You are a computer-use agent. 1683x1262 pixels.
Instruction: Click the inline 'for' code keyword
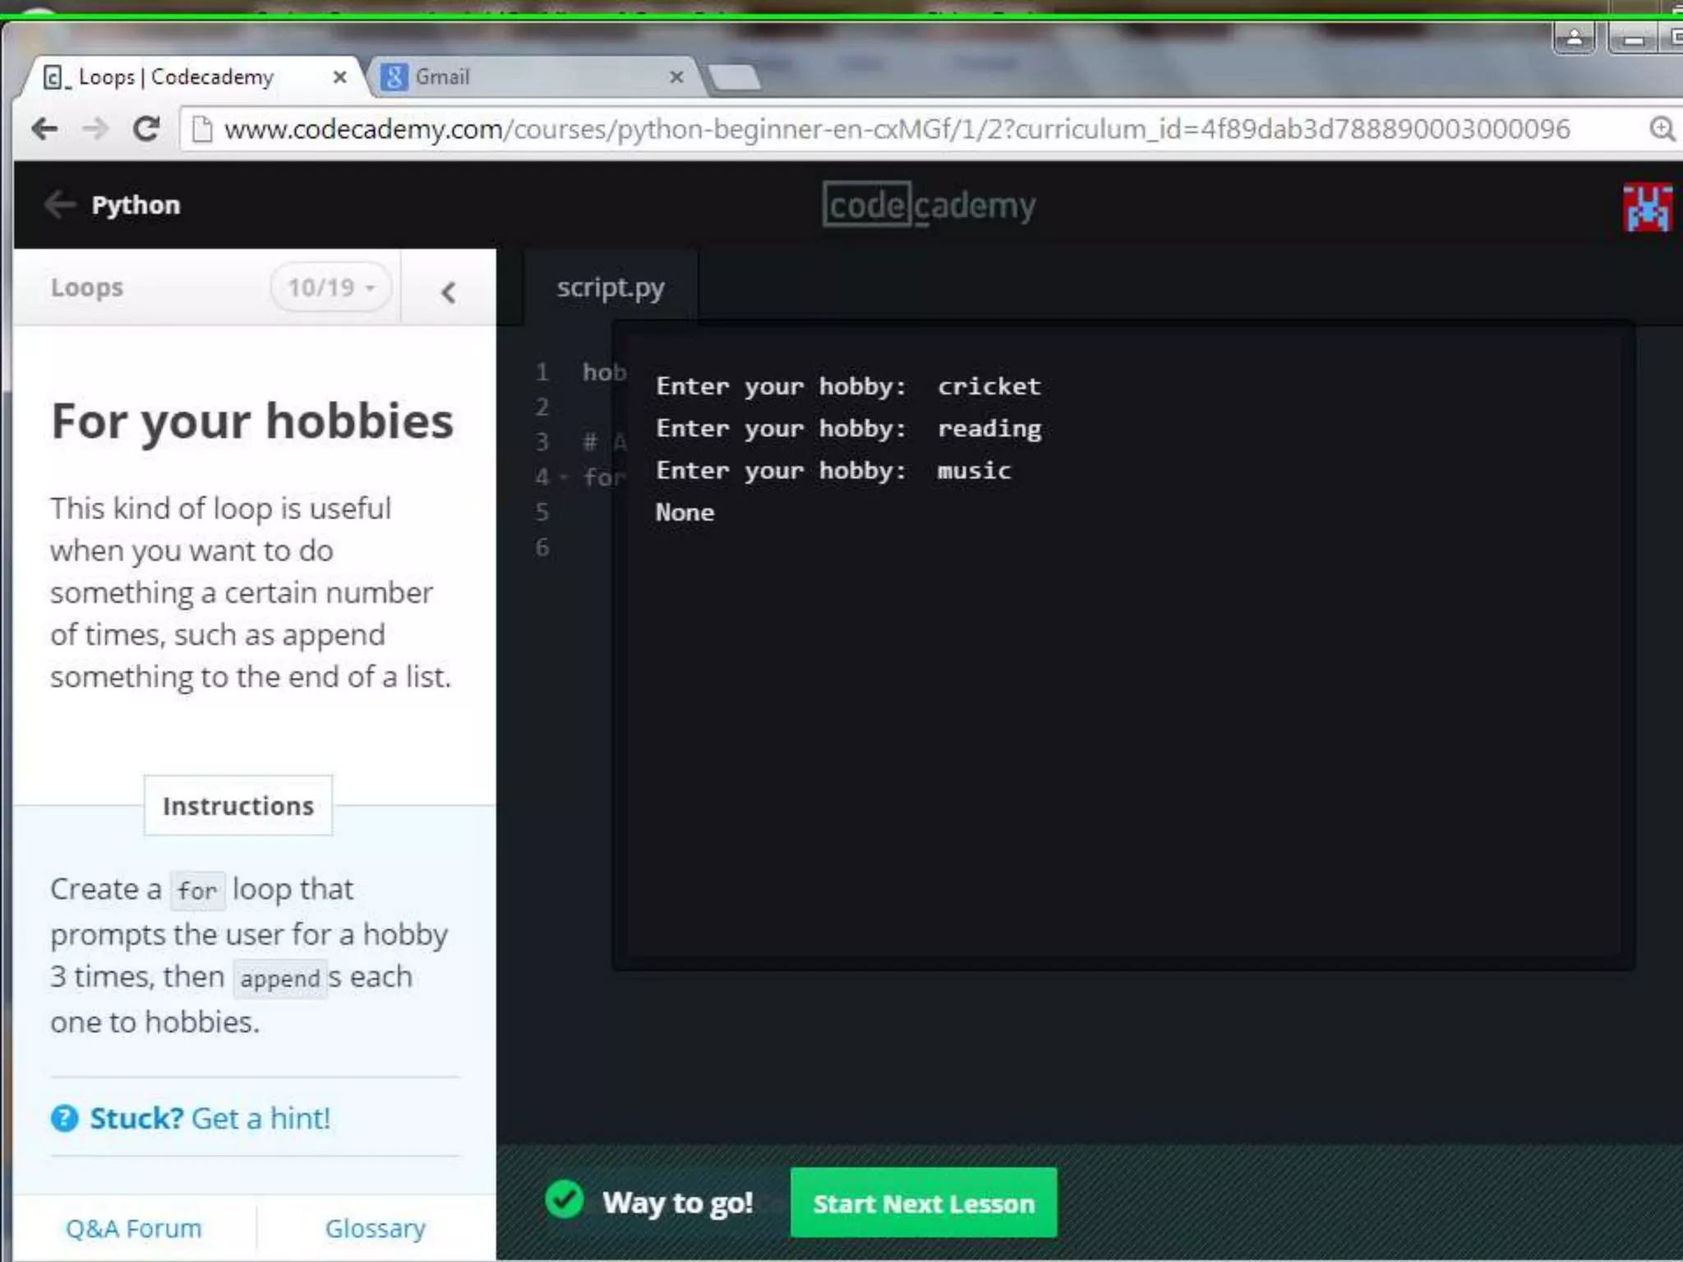click(x=197, y=891)
